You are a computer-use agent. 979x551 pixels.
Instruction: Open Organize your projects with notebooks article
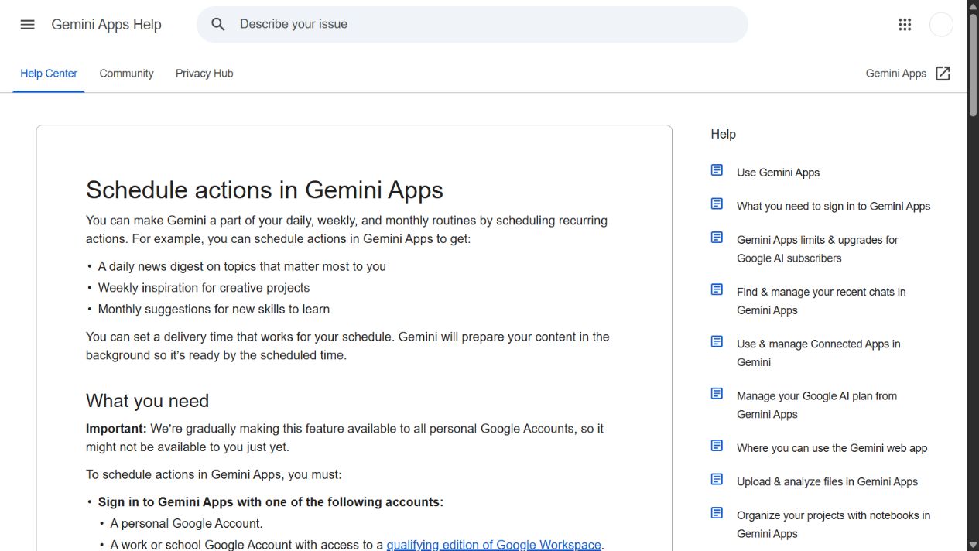click(x=834, y=524)
